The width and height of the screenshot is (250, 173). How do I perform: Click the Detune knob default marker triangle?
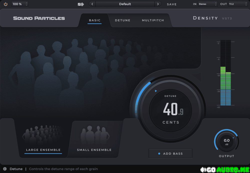click(x=156, y=91)
